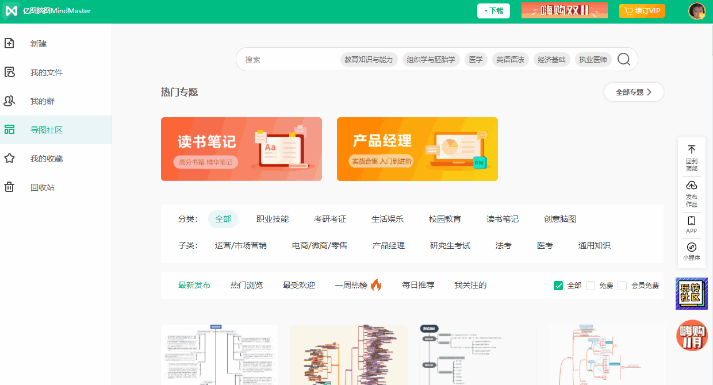Select the 职业技能 category link

coord(273,219)
